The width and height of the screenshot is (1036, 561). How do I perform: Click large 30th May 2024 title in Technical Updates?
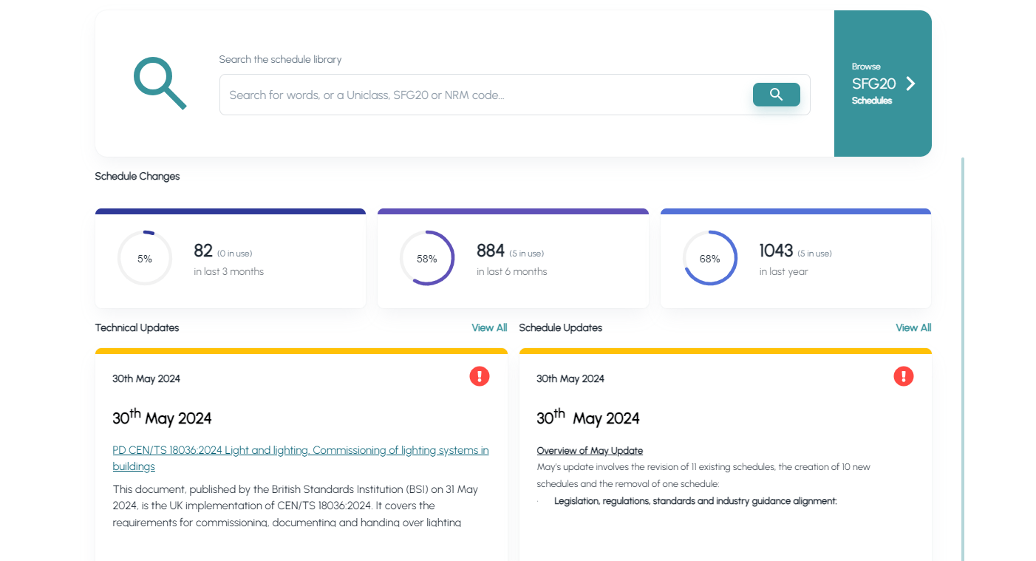tap(162, 417)
